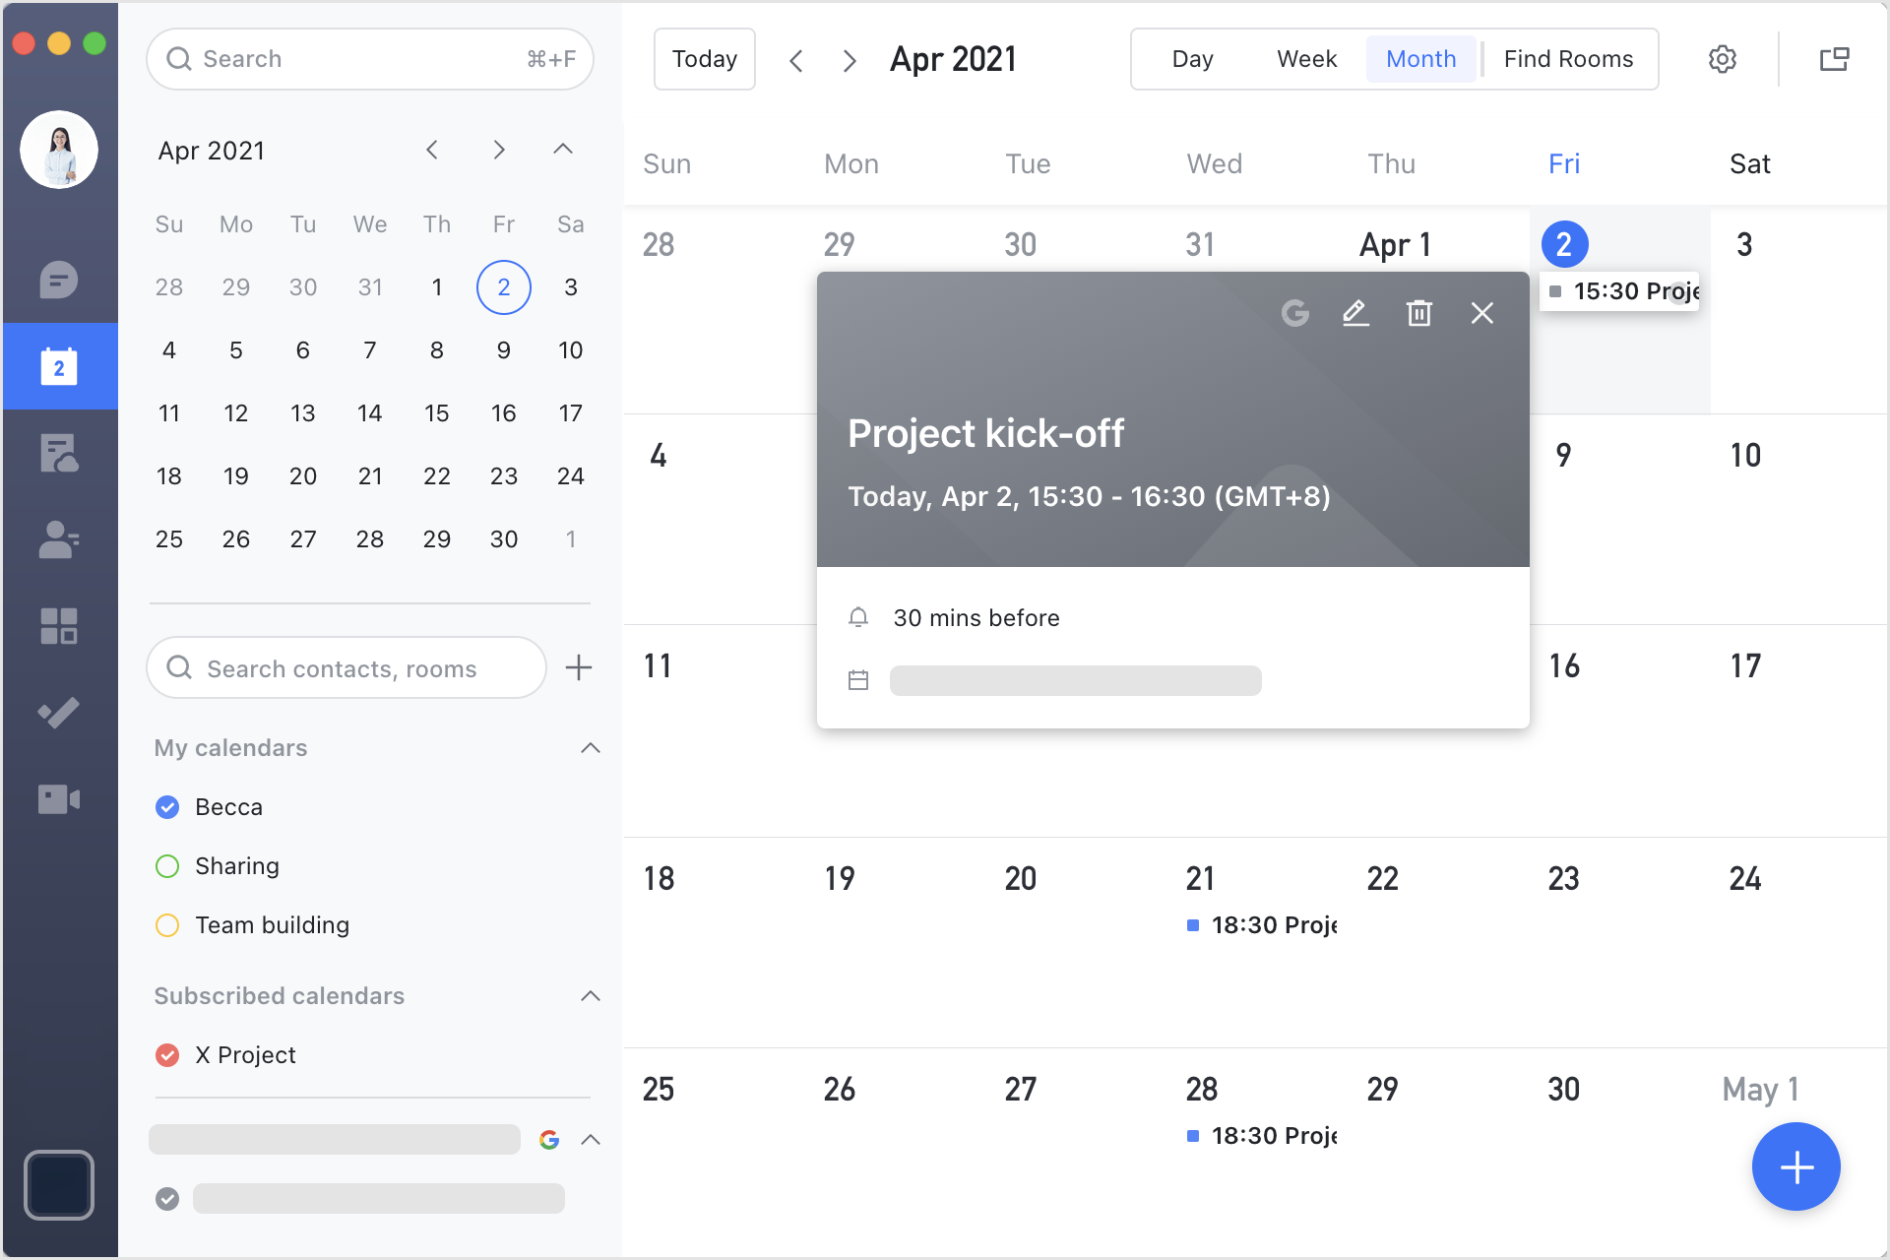The width and height of the screenshot is (1890, 1260).
Task: Open the event in Google Calendar via G icon
Action: (1294, 313)
